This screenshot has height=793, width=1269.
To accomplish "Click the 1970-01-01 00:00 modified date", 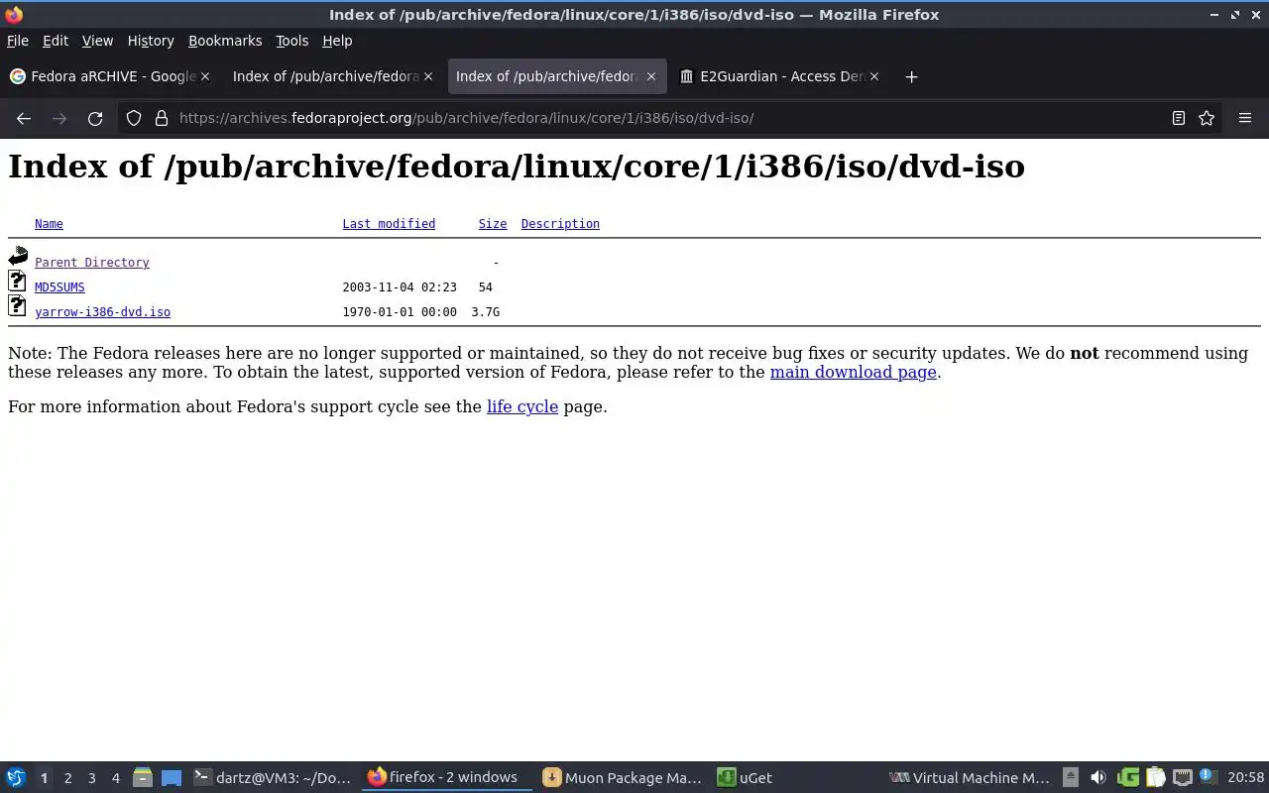I will tap(400, 312).
